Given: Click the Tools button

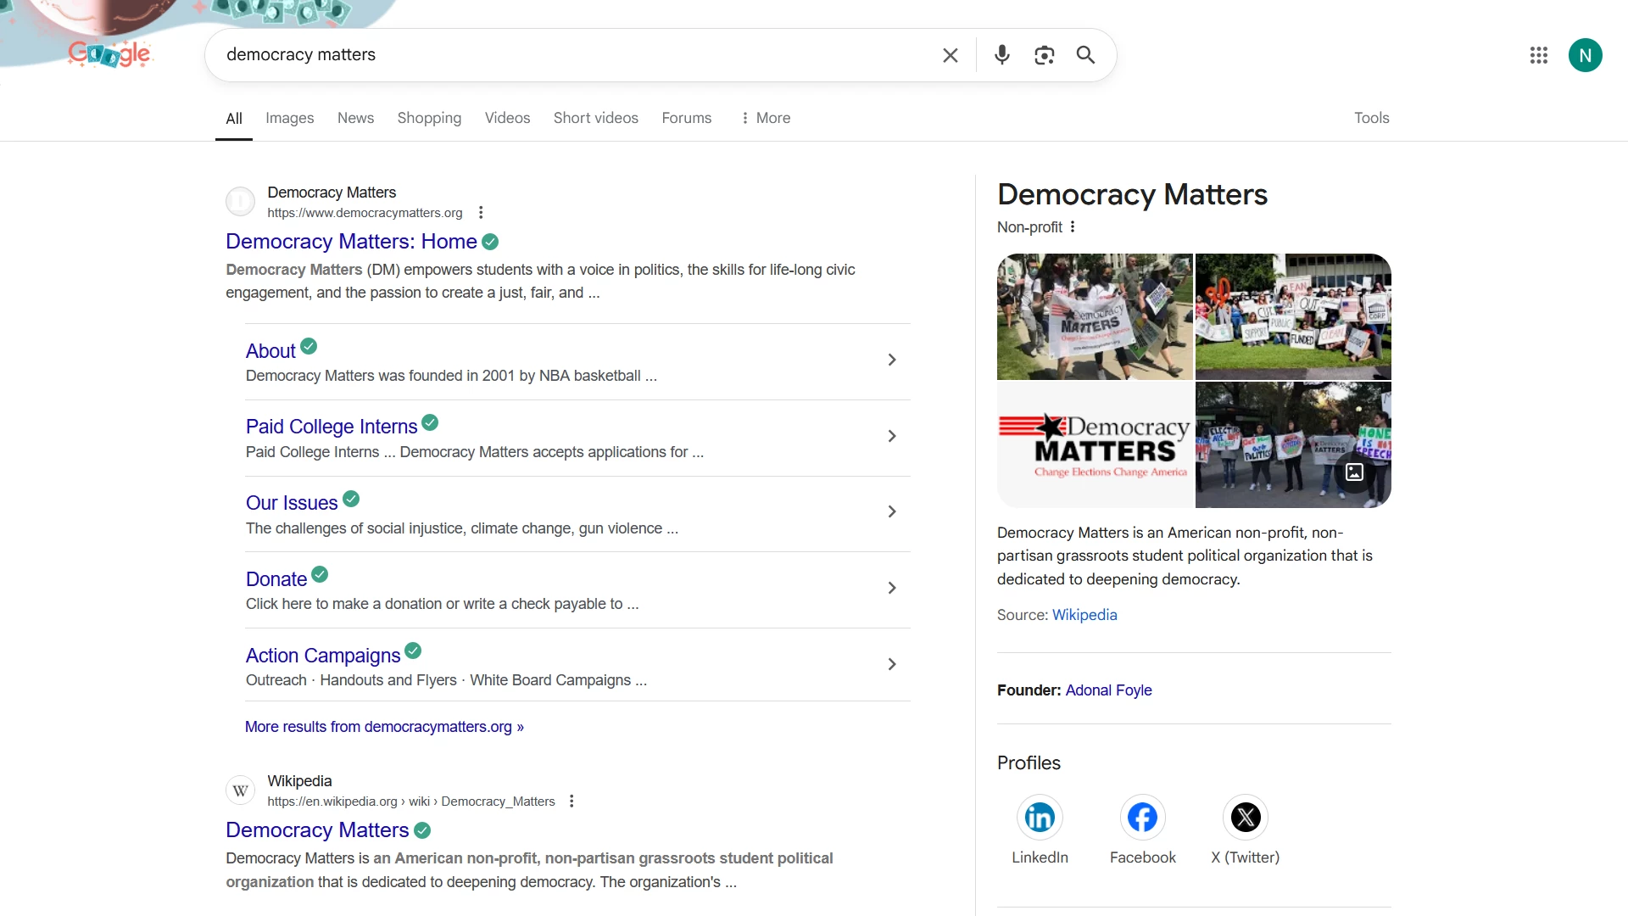Looking at the screenshot, I should coord(1371,118).
